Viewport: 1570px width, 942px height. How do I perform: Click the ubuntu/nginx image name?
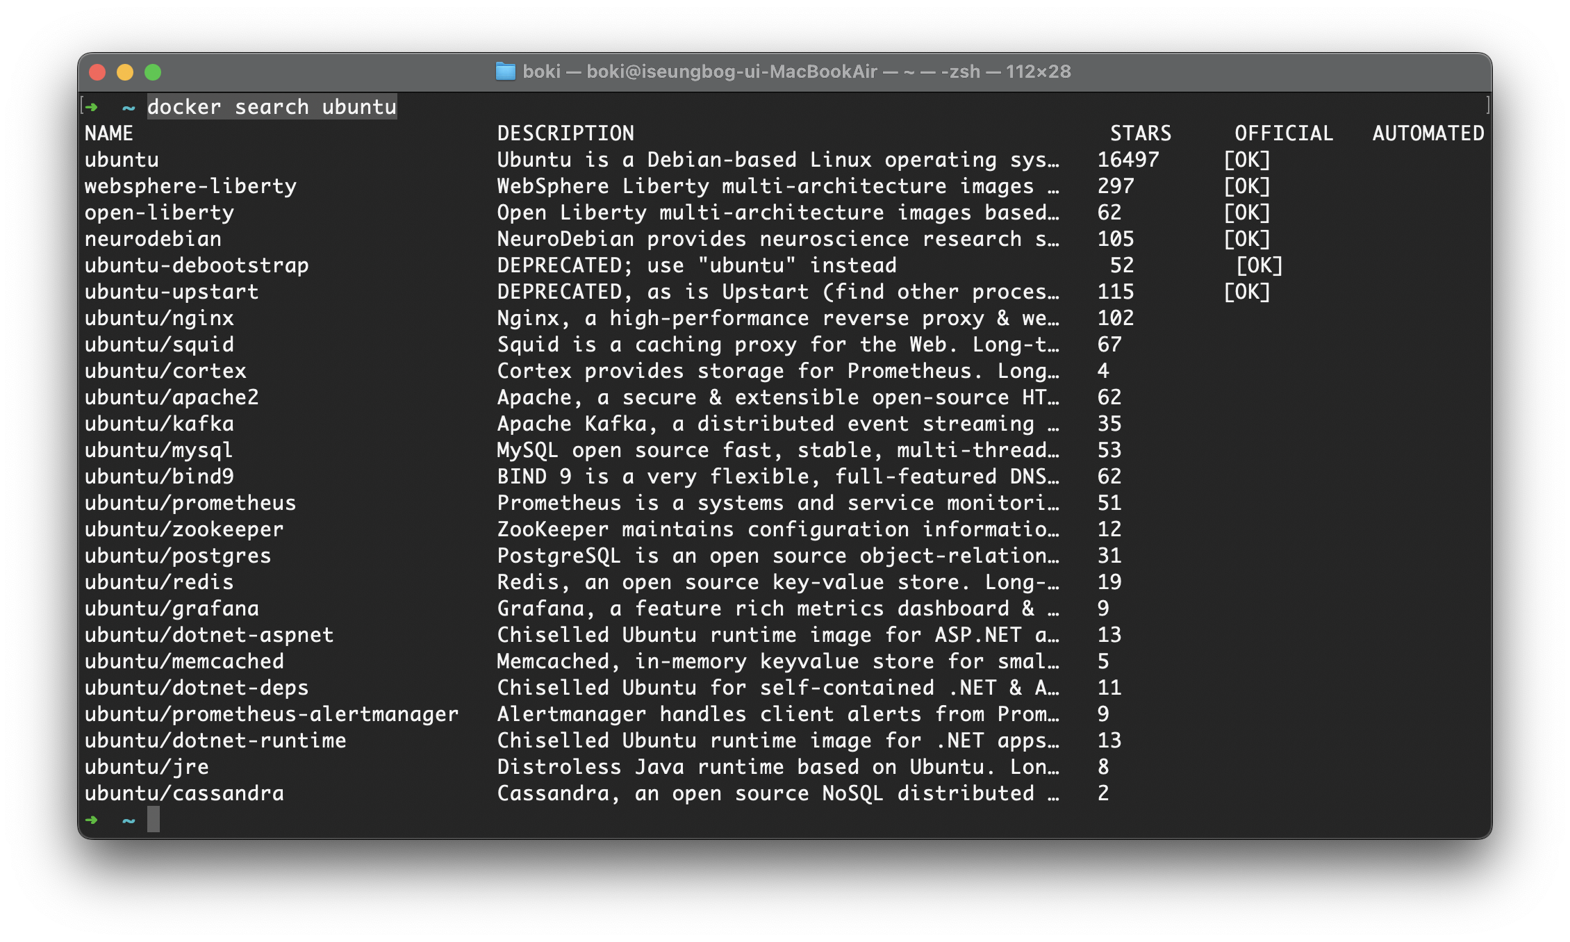point(159,318)
